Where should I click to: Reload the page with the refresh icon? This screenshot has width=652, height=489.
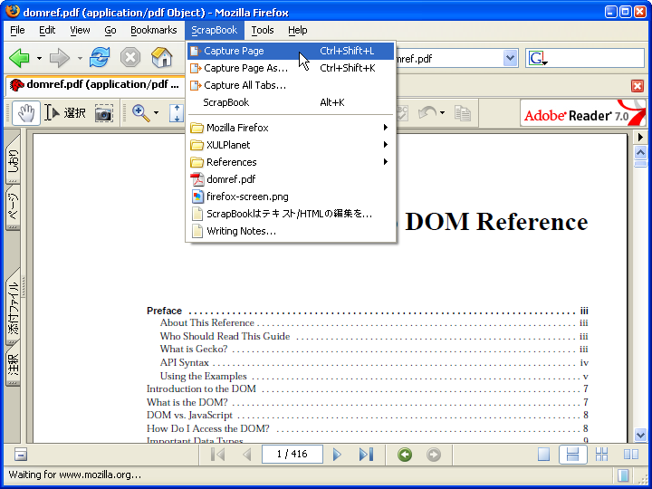100,57
